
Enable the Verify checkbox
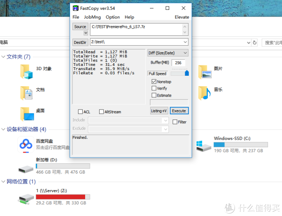tap(154, 88)
